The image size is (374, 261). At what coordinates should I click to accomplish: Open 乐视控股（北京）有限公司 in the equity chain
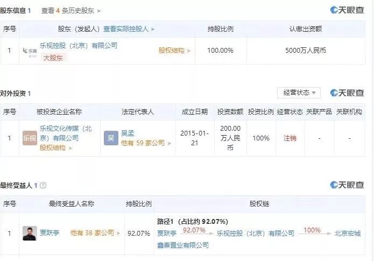pos(256,233)
